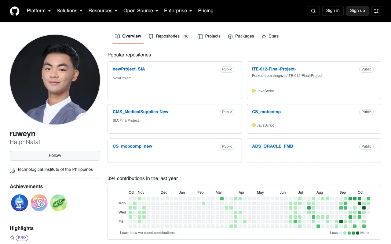Click the GitHub logo icon
This screenshot has width=391, height=244.
point(15,11)
